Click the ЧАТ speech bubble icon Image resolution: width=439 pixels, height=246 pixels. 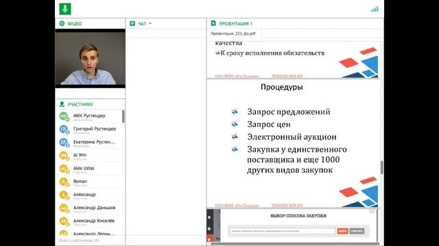(132, 24)
